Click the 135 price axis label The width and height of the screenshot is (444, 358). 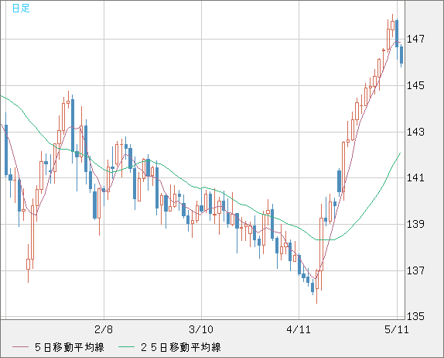[x=415, y=316]
